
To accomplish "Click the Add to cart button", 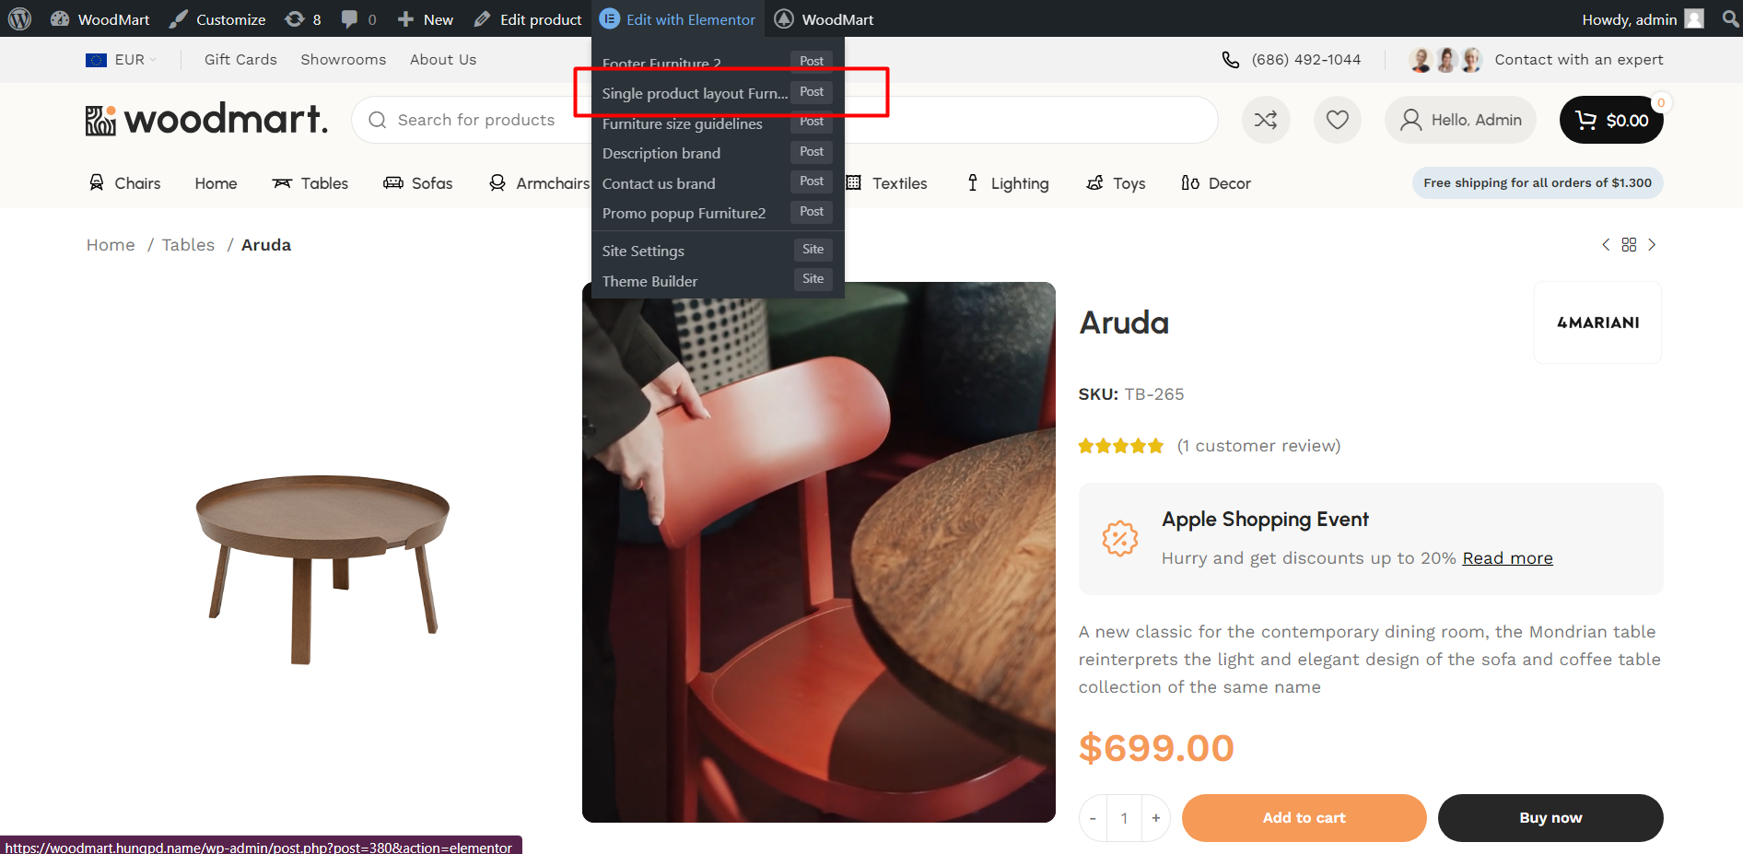I will (x=1304, y=818).
